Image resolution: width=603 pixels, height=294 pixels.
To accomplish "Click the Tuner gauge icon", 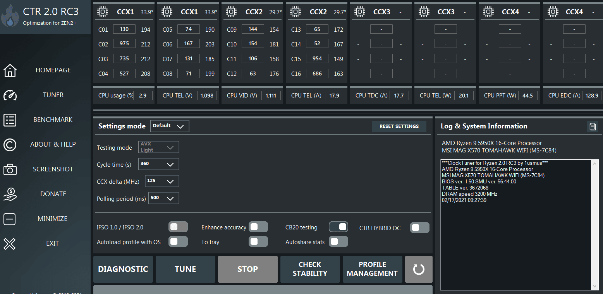I will (x=10, y=95).
